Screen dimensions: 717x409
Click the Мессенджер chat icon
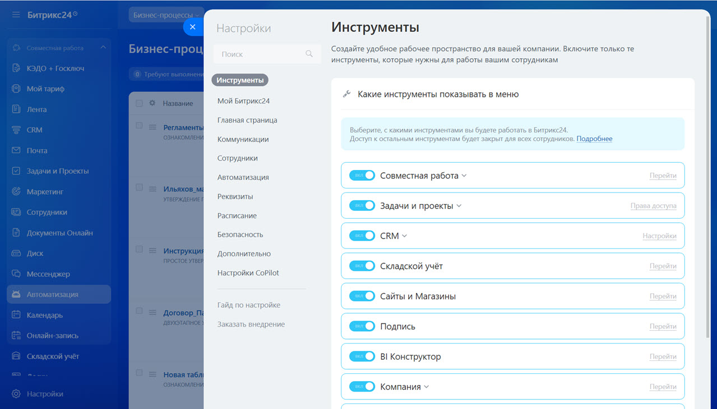click(x=16, y=274)
